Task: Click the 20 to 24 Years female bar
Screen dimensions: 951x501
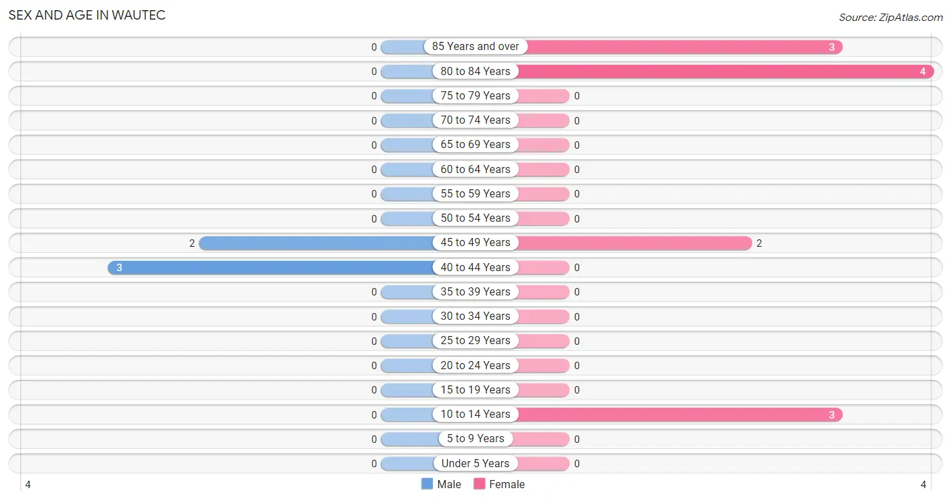Action: click(542, 365)
